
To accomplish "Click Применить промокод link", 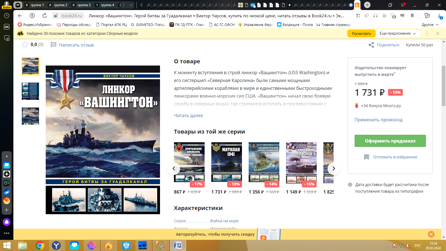I will (x=379, y=120).
